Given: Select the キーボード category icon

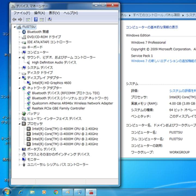Looking at the screenshot, I should pyautogui.click(x=24, y=47).
